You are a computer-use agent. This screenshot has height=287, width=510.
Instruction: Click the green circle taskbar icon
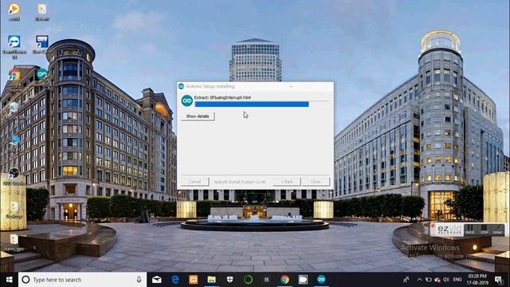pyautogui.click(x=248, y=280)
